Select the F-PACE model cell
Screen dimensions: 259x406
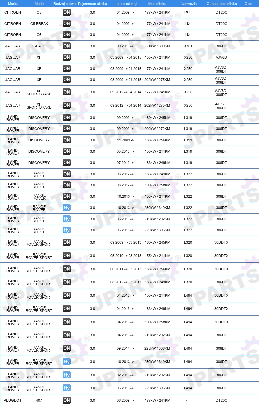pyautogui.click(x=39, y=46)
